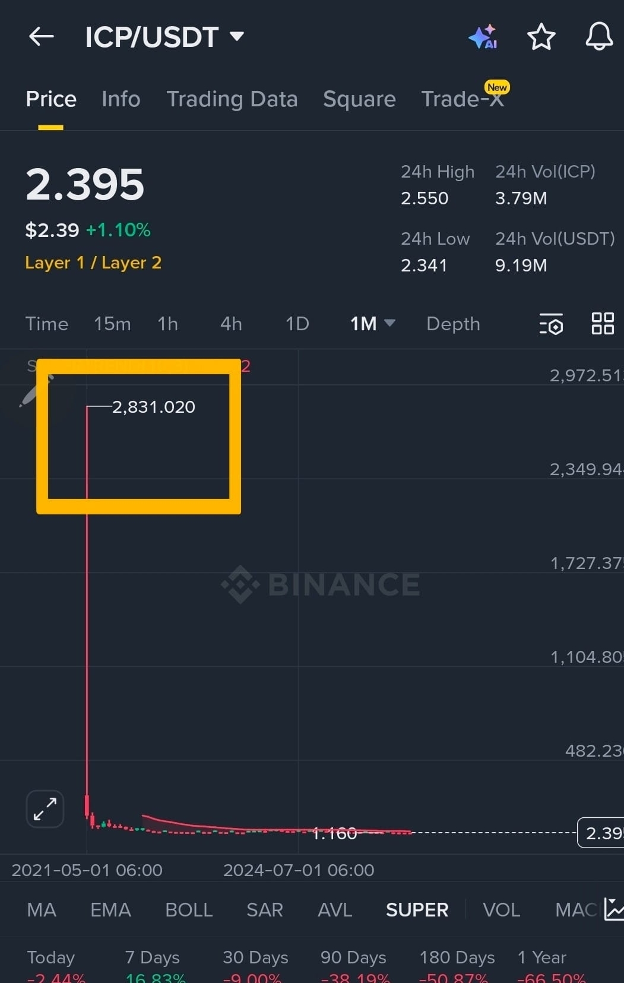Enable the BOLL indicator

coord(189,909)
